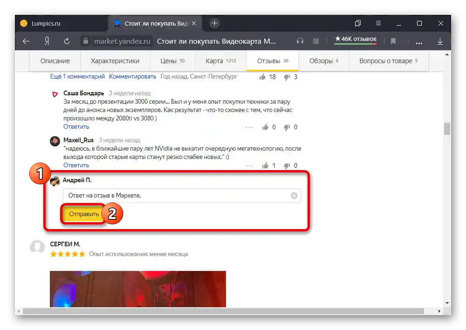Click Maxell_Rus avatar picture
The image size is (466, 330).
point(55,141)
